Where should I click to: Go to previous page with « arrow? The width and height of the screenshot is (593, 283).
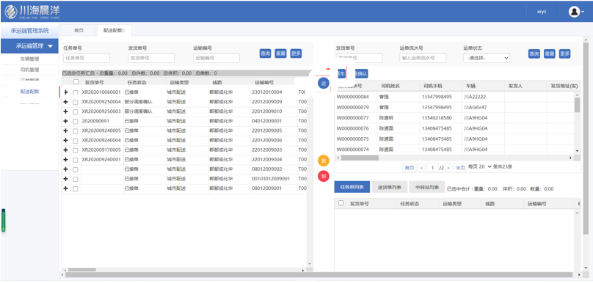(421, 167)
